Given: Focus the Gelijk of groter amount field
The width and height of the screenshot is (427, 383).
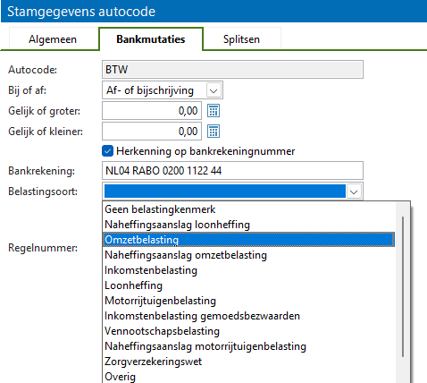Looking at the screenshot, I should click(152, 111).
